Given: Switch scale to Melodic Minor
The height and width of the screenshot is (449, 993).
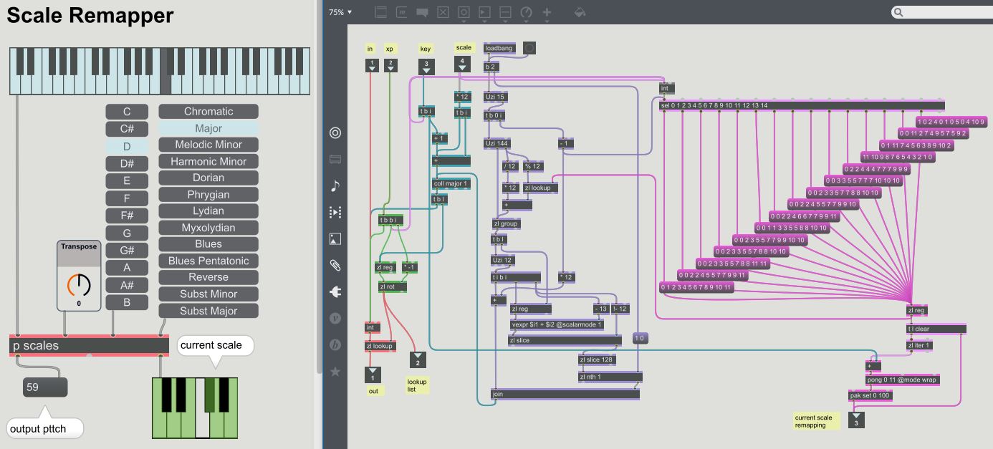Looking at the screenshot, I should [x=208, y=145].
